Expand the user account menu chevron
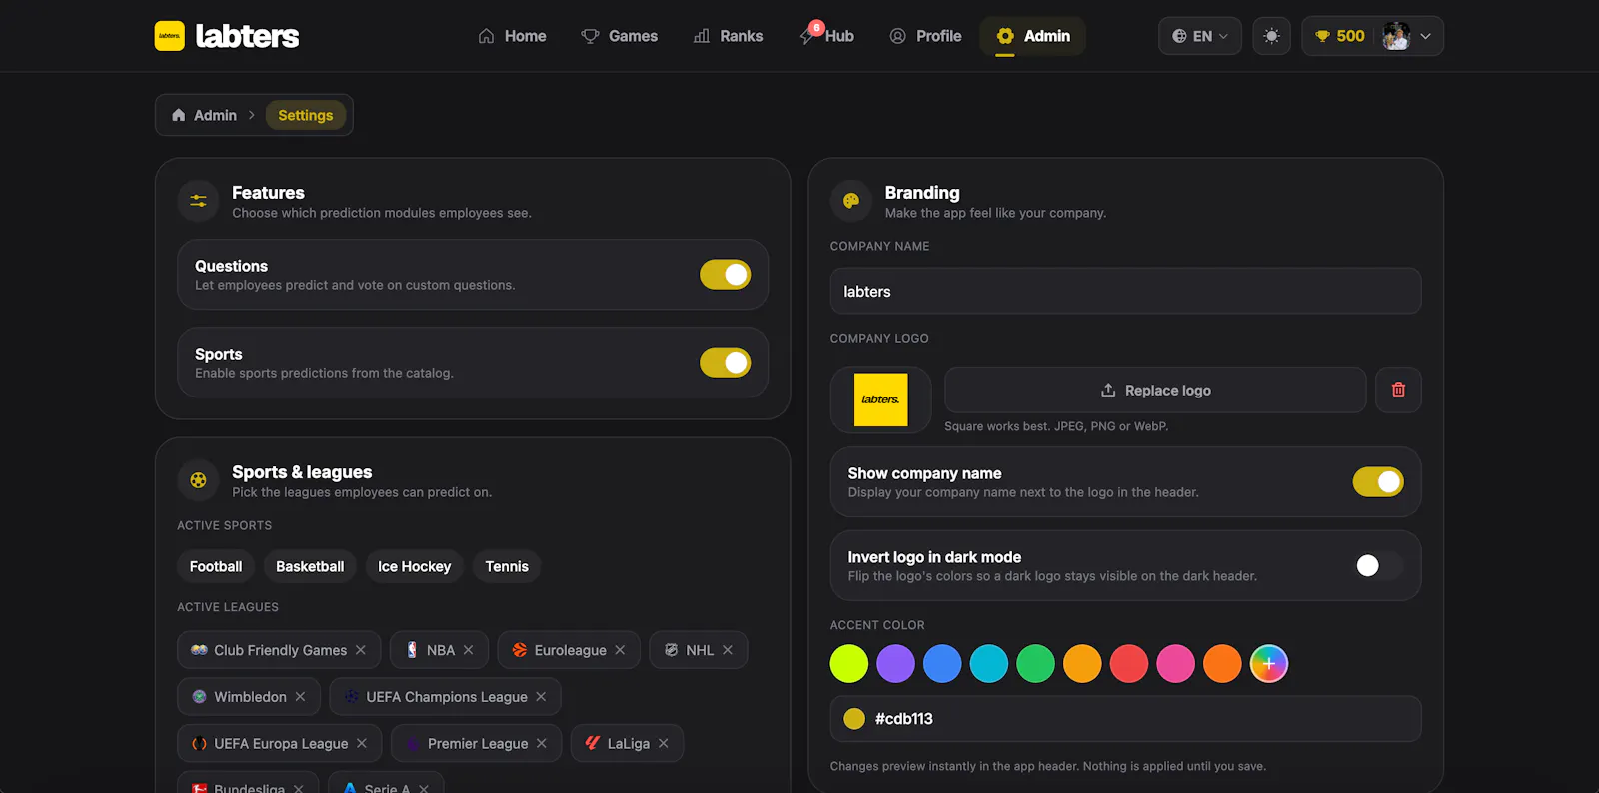Image resolution: width=1599 pixels, height=793 pixels. click(x=1425, y=36)
